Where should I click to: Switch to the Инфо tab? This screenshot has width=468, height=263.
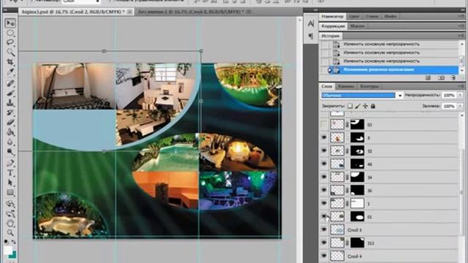(390, 16)
